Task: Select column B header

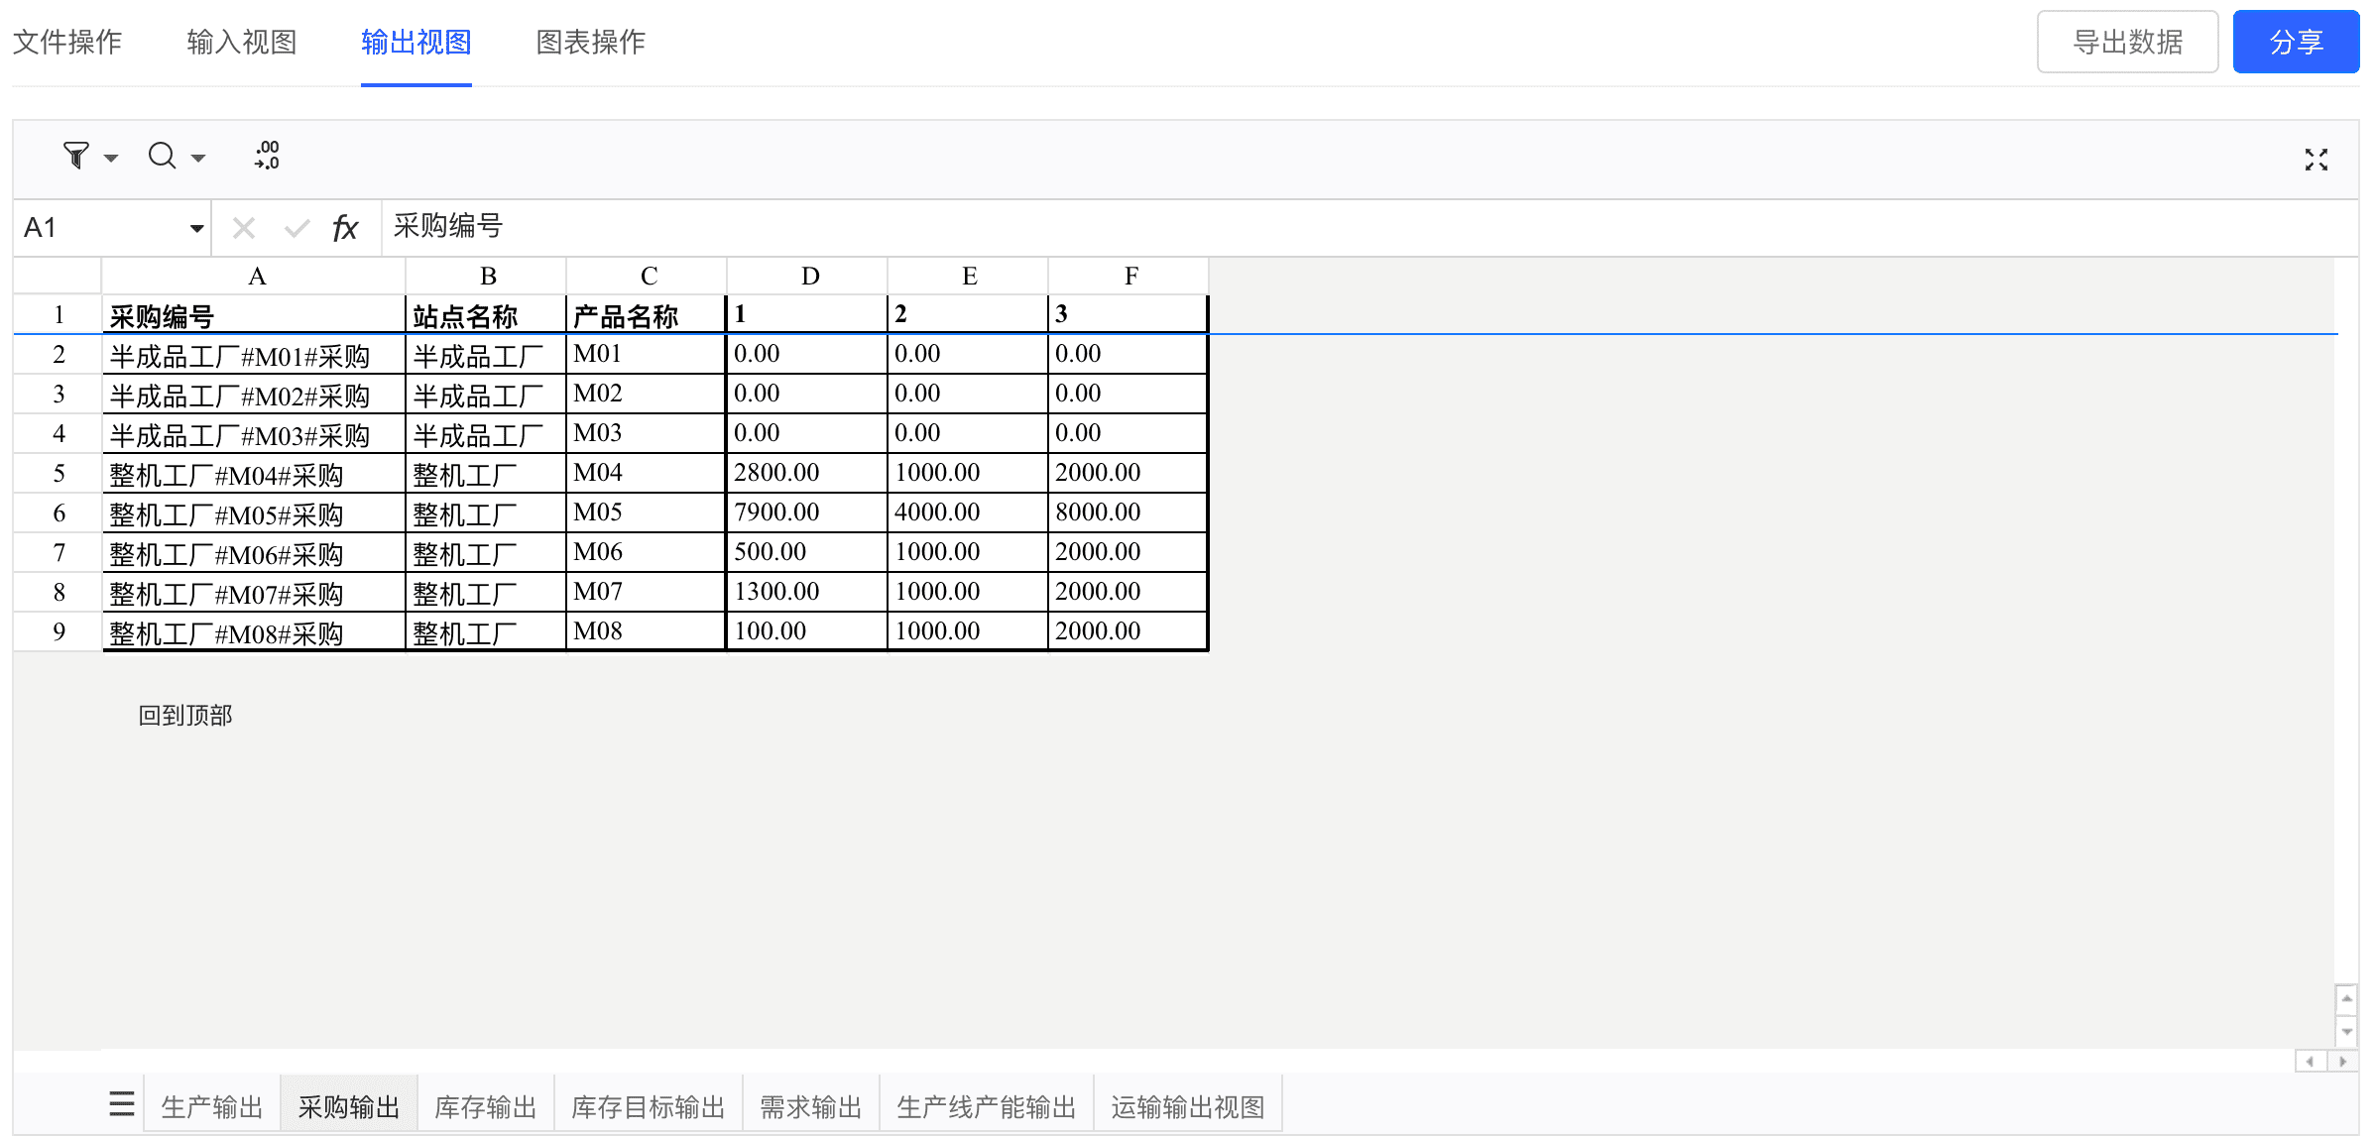Action: click(x=487, y=276)
